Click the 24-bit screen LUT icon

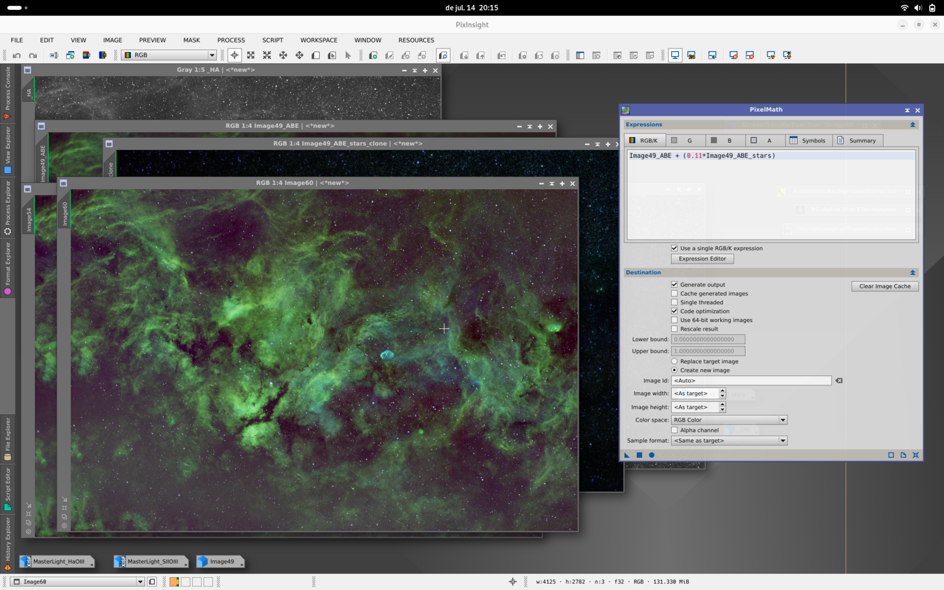click(691, 55)
